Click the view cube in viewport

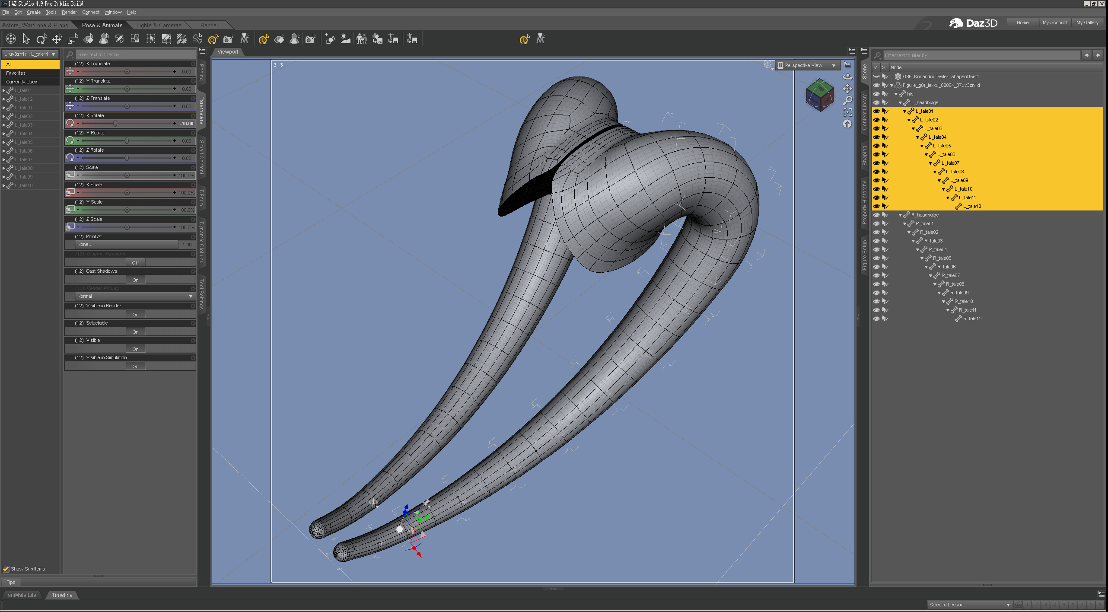click(x=819, y=95)
